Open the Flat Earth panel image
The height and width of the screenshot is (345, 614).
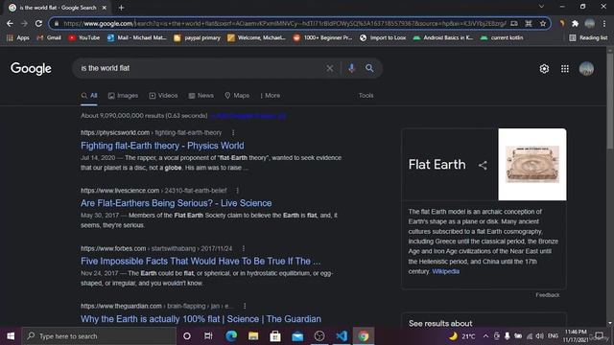point(532,164)
